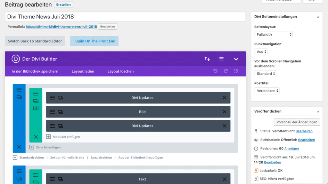Open the divi.world permalink URL
The height and width of the screenshot is (184, 328).
tap(61, 27)
